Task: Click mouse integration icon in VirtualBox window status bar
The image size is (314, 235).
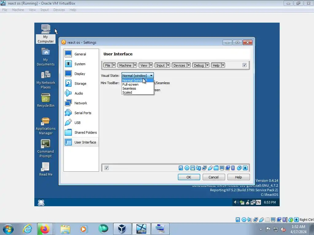Action: [x=291, y=220]
